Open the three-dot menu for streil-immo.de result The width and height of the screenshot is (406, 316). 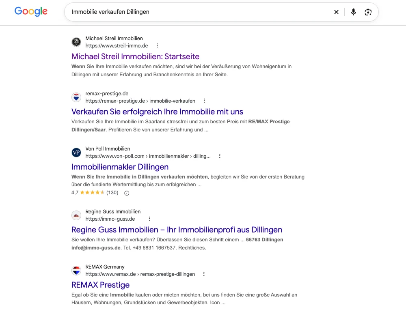coord(157,45)
